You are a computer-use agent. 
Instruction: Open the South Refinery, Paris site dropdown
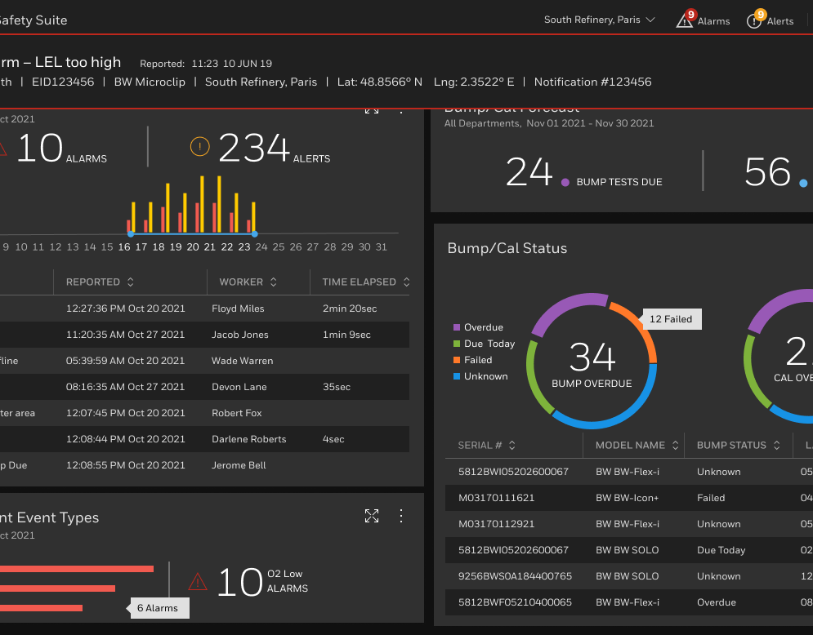click(x=600, y=20)
